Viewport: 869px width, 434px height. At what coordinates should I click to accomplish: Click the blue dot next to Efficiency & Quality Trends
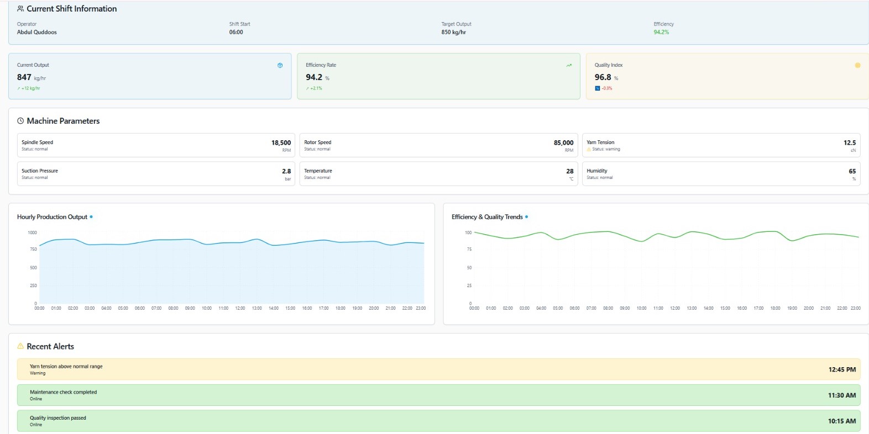pos(526,217)
